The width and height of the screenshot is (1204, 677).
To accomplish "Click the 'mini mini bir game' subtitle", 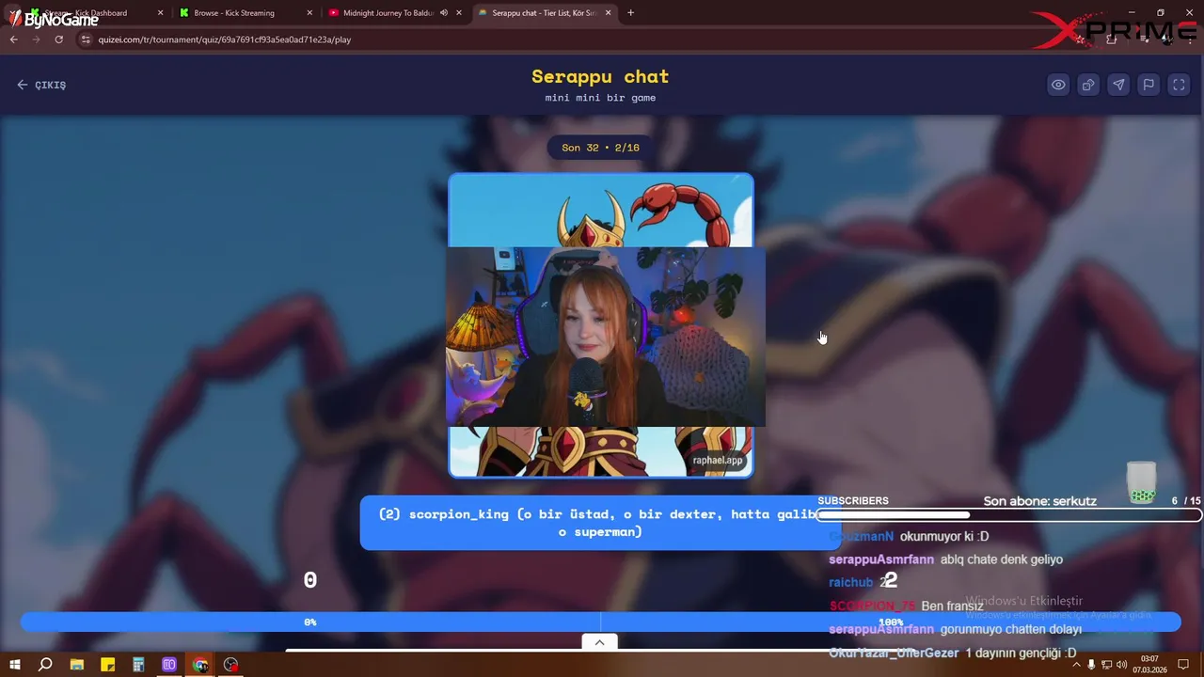I will (x=600, y=98).
